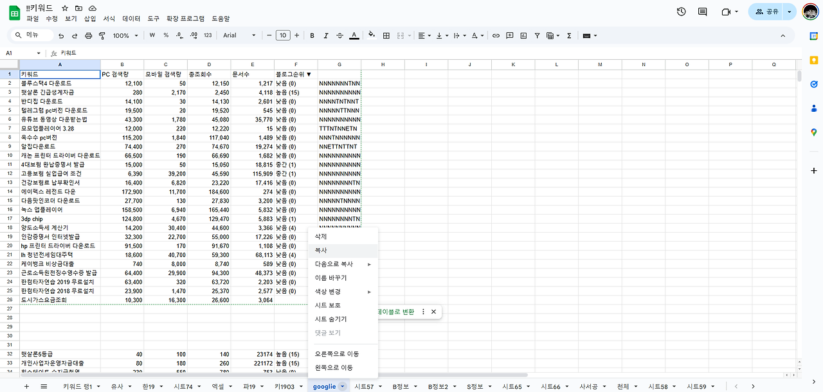Show all comments from the header icon
Viewport: 823px width, 392px height.
(x=702, y=12)
